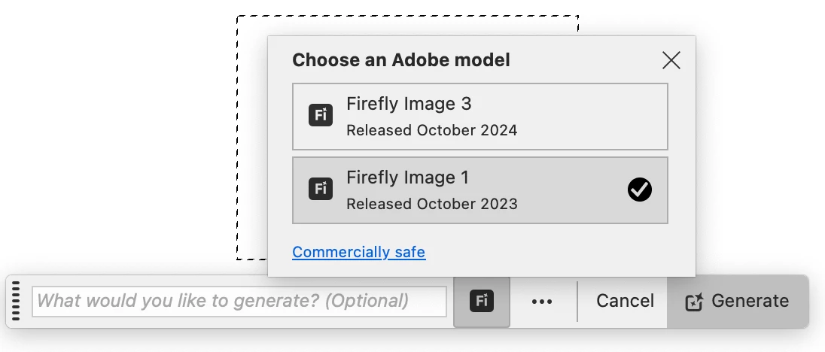Click the Generate sparkle icon

694,302
